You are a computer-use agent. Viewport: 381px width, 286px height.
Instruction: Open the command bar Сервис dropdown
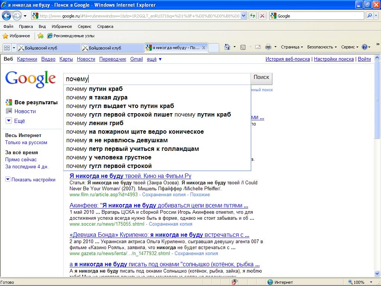coord(350,47)
